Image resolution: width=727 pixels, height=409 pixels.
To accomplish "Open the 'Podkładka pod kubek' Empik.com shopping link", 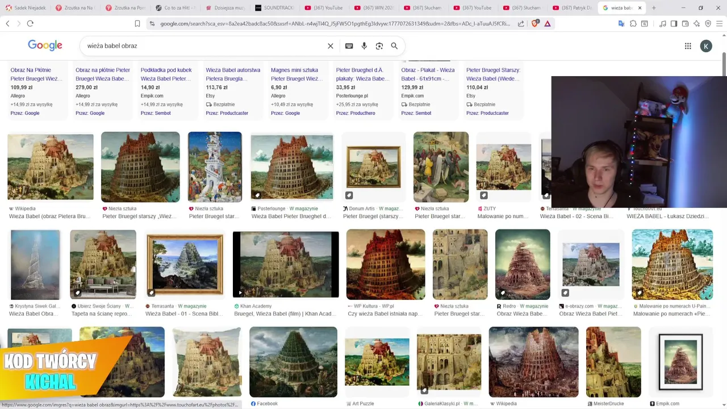I will 166,74.
